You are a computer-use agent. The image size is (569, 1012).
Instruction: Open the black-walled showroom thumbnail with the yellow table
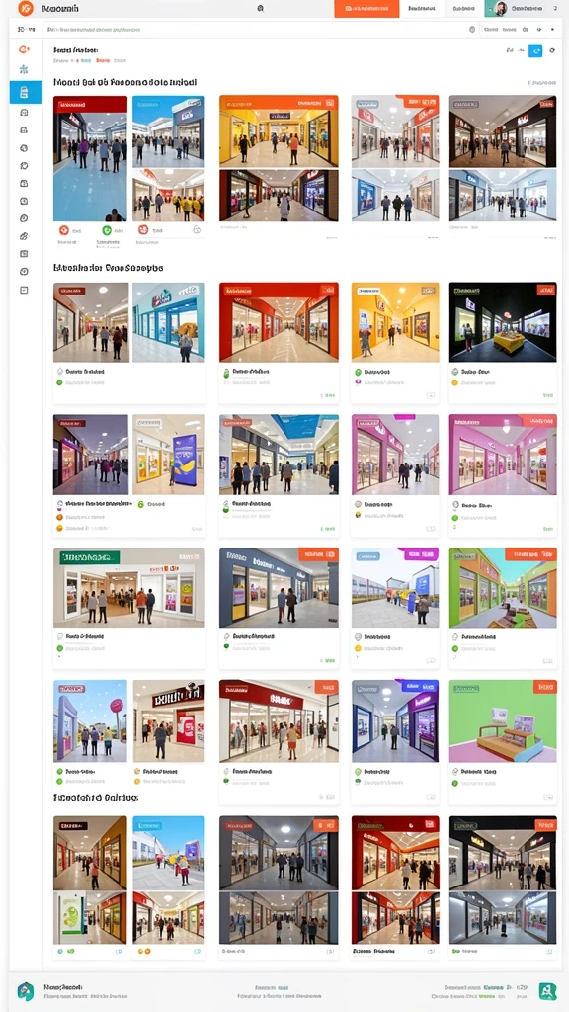click(503, 321)
